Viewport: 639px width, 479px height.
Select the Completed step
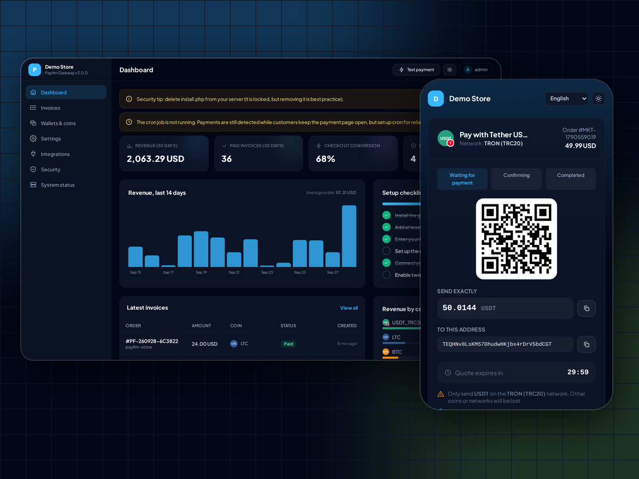pyautogui.click(x=571, y=179)
